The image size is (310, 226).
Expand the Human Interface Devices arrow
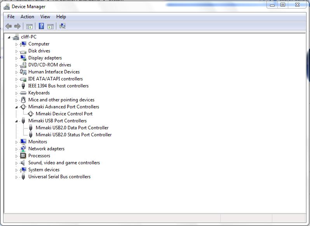click(16, 72)
